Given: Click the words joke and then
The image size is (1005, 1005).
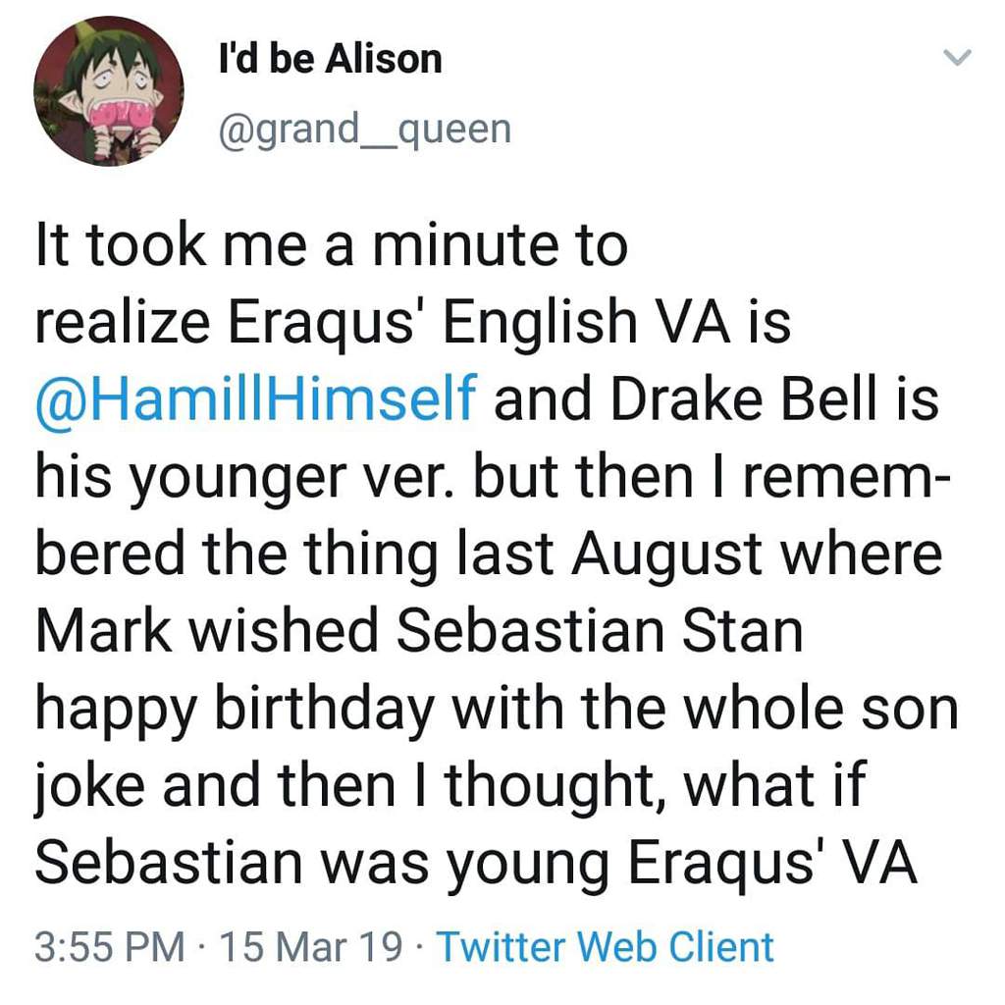Looking at the screenshot, I should click(215, 787).
